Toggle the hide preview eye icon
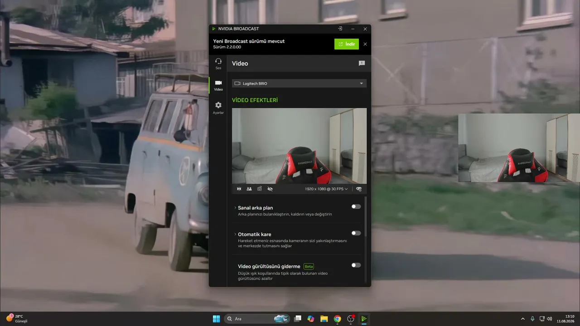The image size is (580, 326). pos(270,189)
